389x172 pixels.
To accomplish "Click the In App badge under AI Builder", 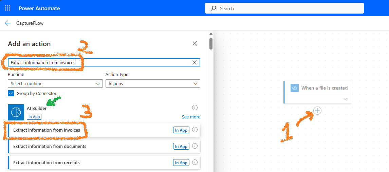I will pyautogui.click(x=34, y=117).
